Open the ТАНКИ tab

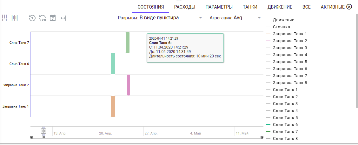pyautogui.click(x=250, y=7)
